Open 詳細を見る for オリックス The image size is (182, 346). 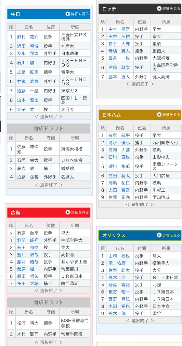168,235
